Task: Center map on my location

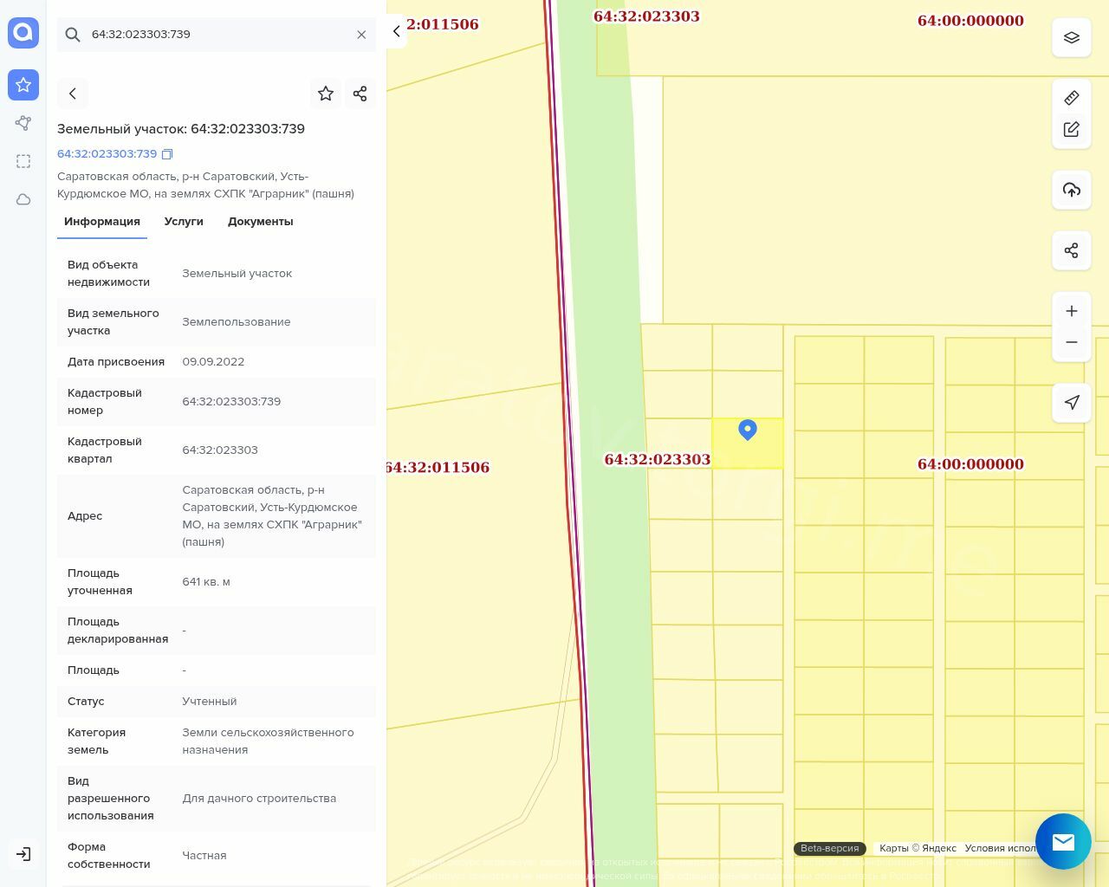Action: point(1071,402)
